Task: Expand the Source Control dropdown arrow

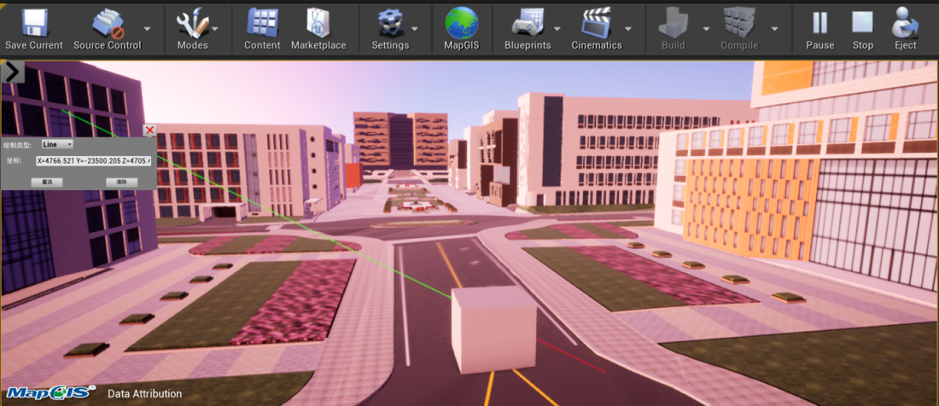Action: coord(147,28)
